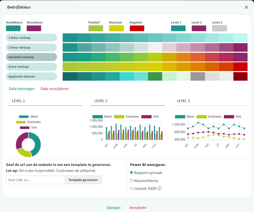
Task: Select the Rapport opmaak radio option
Action: point(132,173)
